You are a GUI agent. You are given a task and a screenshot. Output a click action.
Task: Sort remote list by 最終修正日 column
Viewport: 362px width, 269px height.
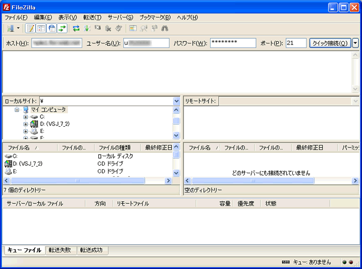click(314, 147)
